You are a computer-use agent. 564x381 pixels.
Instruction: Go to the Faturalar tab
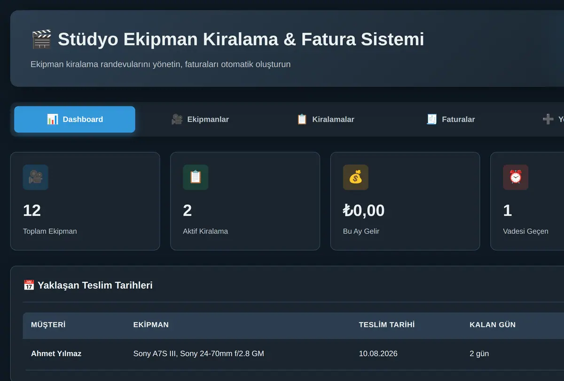click(x=451, y=119)
